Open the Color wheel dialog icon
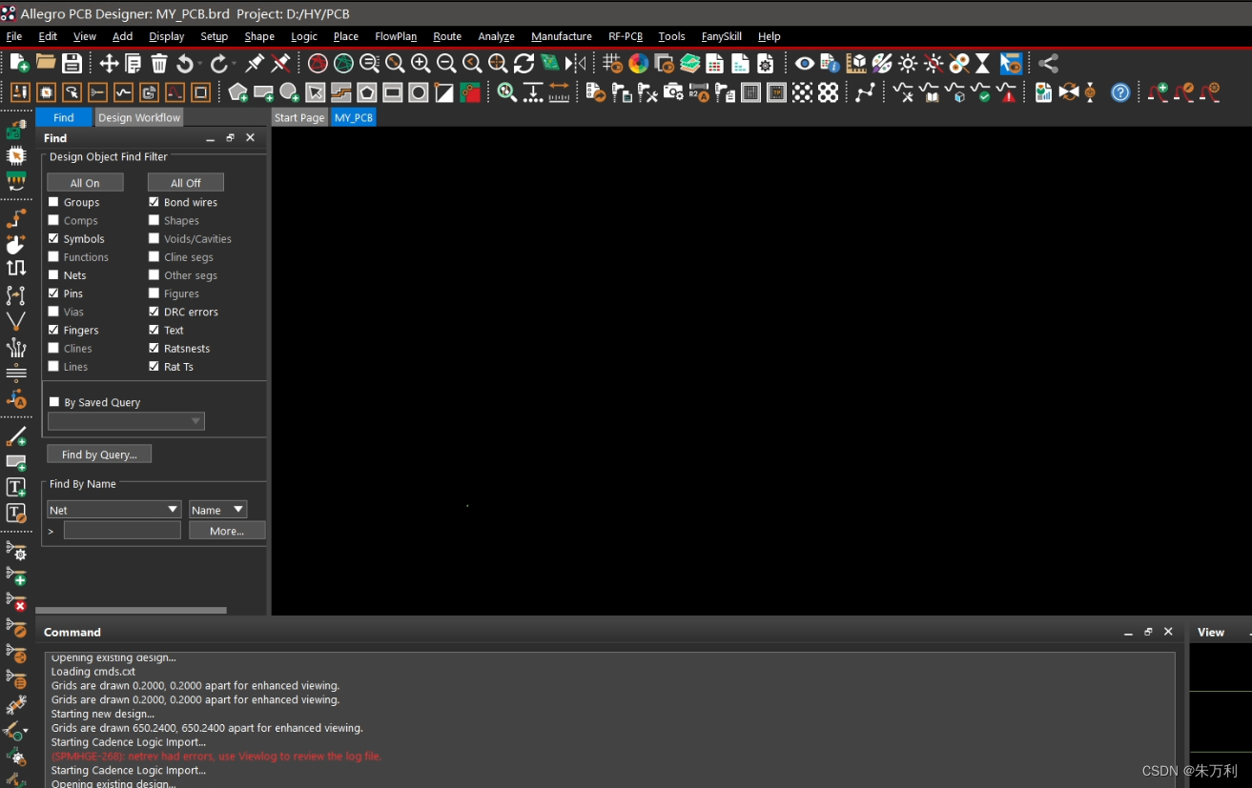This screenshot has height=788, width=1252. (638, 64)
